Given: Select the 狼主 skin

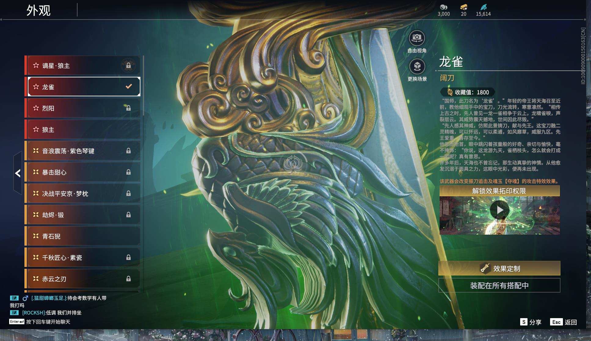Looking at the screenshot, I should click(x=82, y=130).
